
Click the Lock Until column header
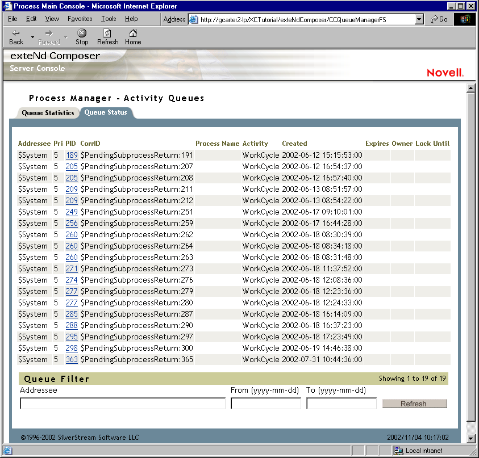click(x=432, y=144)
